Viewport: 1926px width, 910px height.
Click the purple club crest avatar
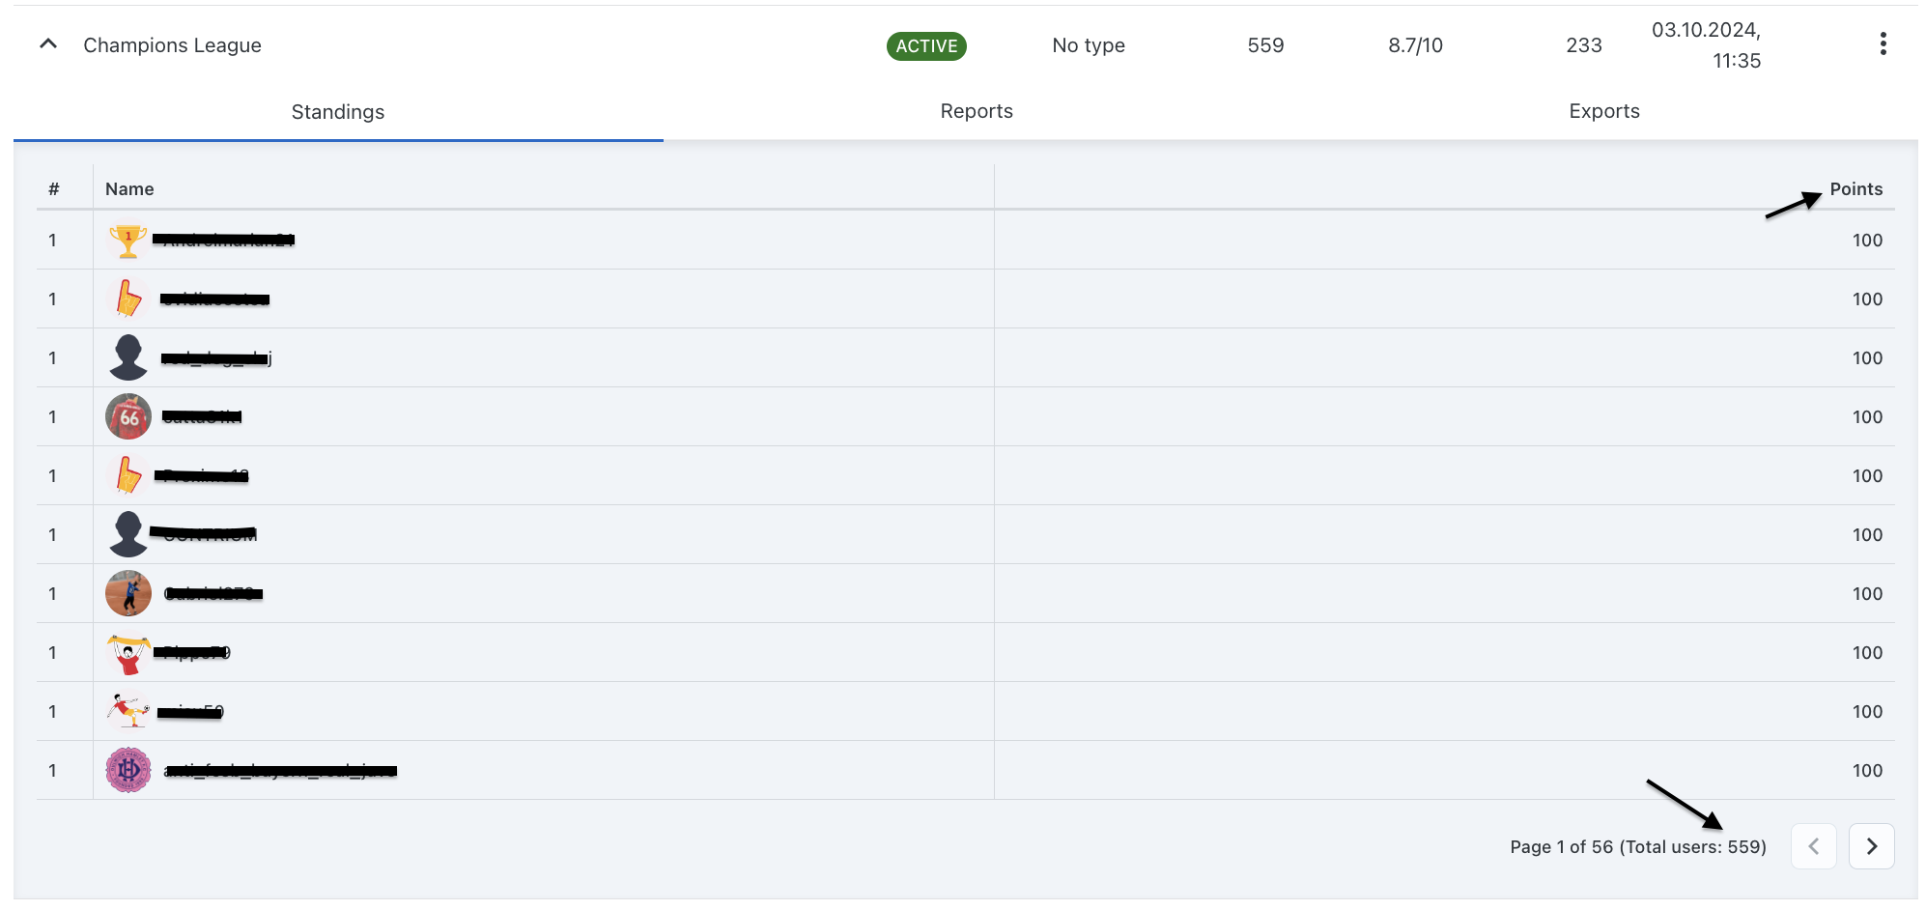coord(128,770)
